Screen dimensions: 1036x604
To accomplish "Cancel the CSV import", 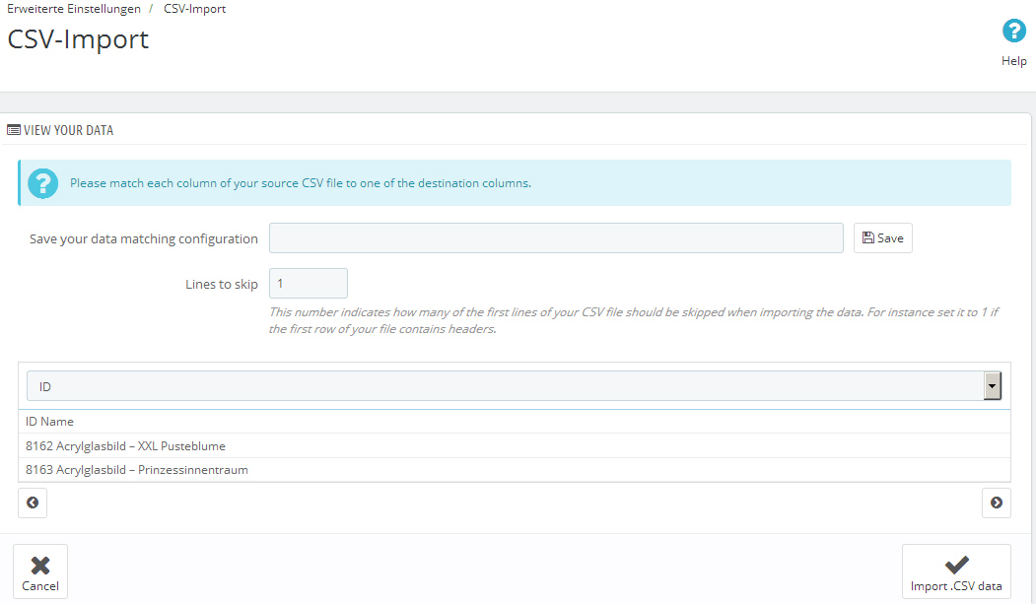I will pyautogui.click(x=40, y=571).
